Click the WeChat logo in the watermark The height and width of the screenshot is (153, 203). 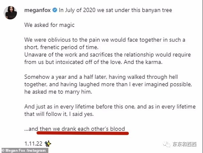[x=166, y=144]
